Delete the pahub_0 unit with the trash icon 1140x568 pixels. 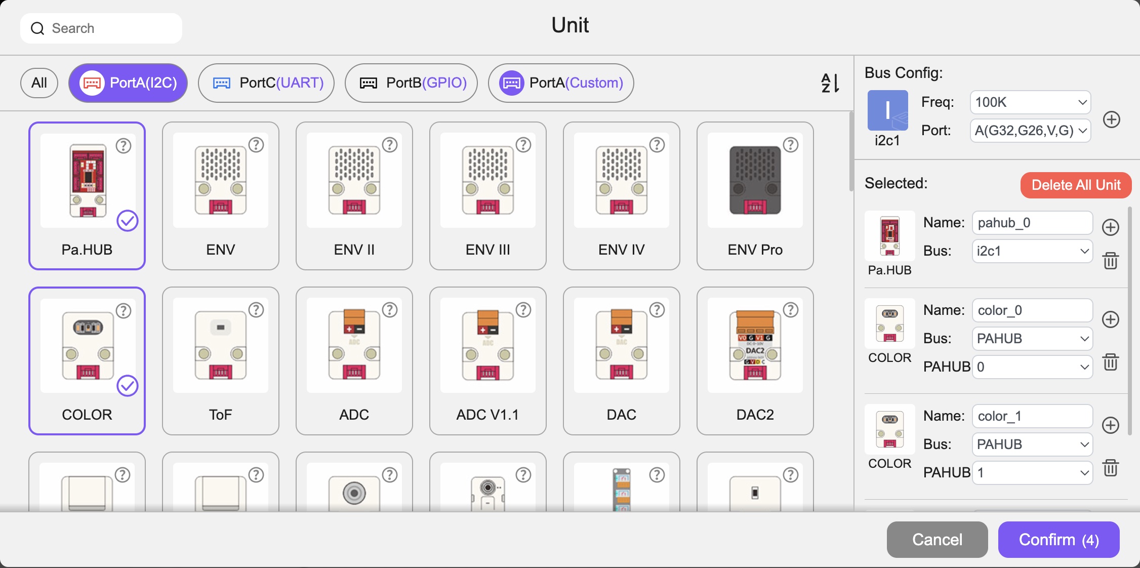coord(1111,261)
